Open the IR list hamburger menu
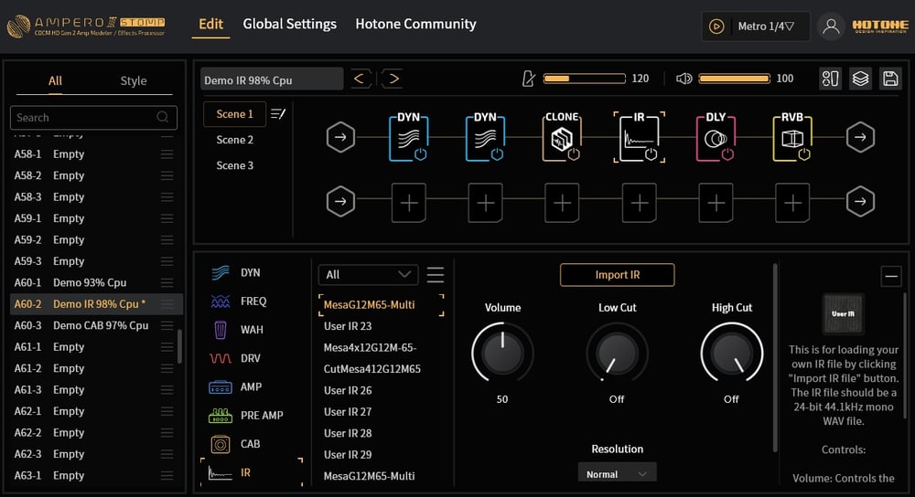 [x=436, y=274]
